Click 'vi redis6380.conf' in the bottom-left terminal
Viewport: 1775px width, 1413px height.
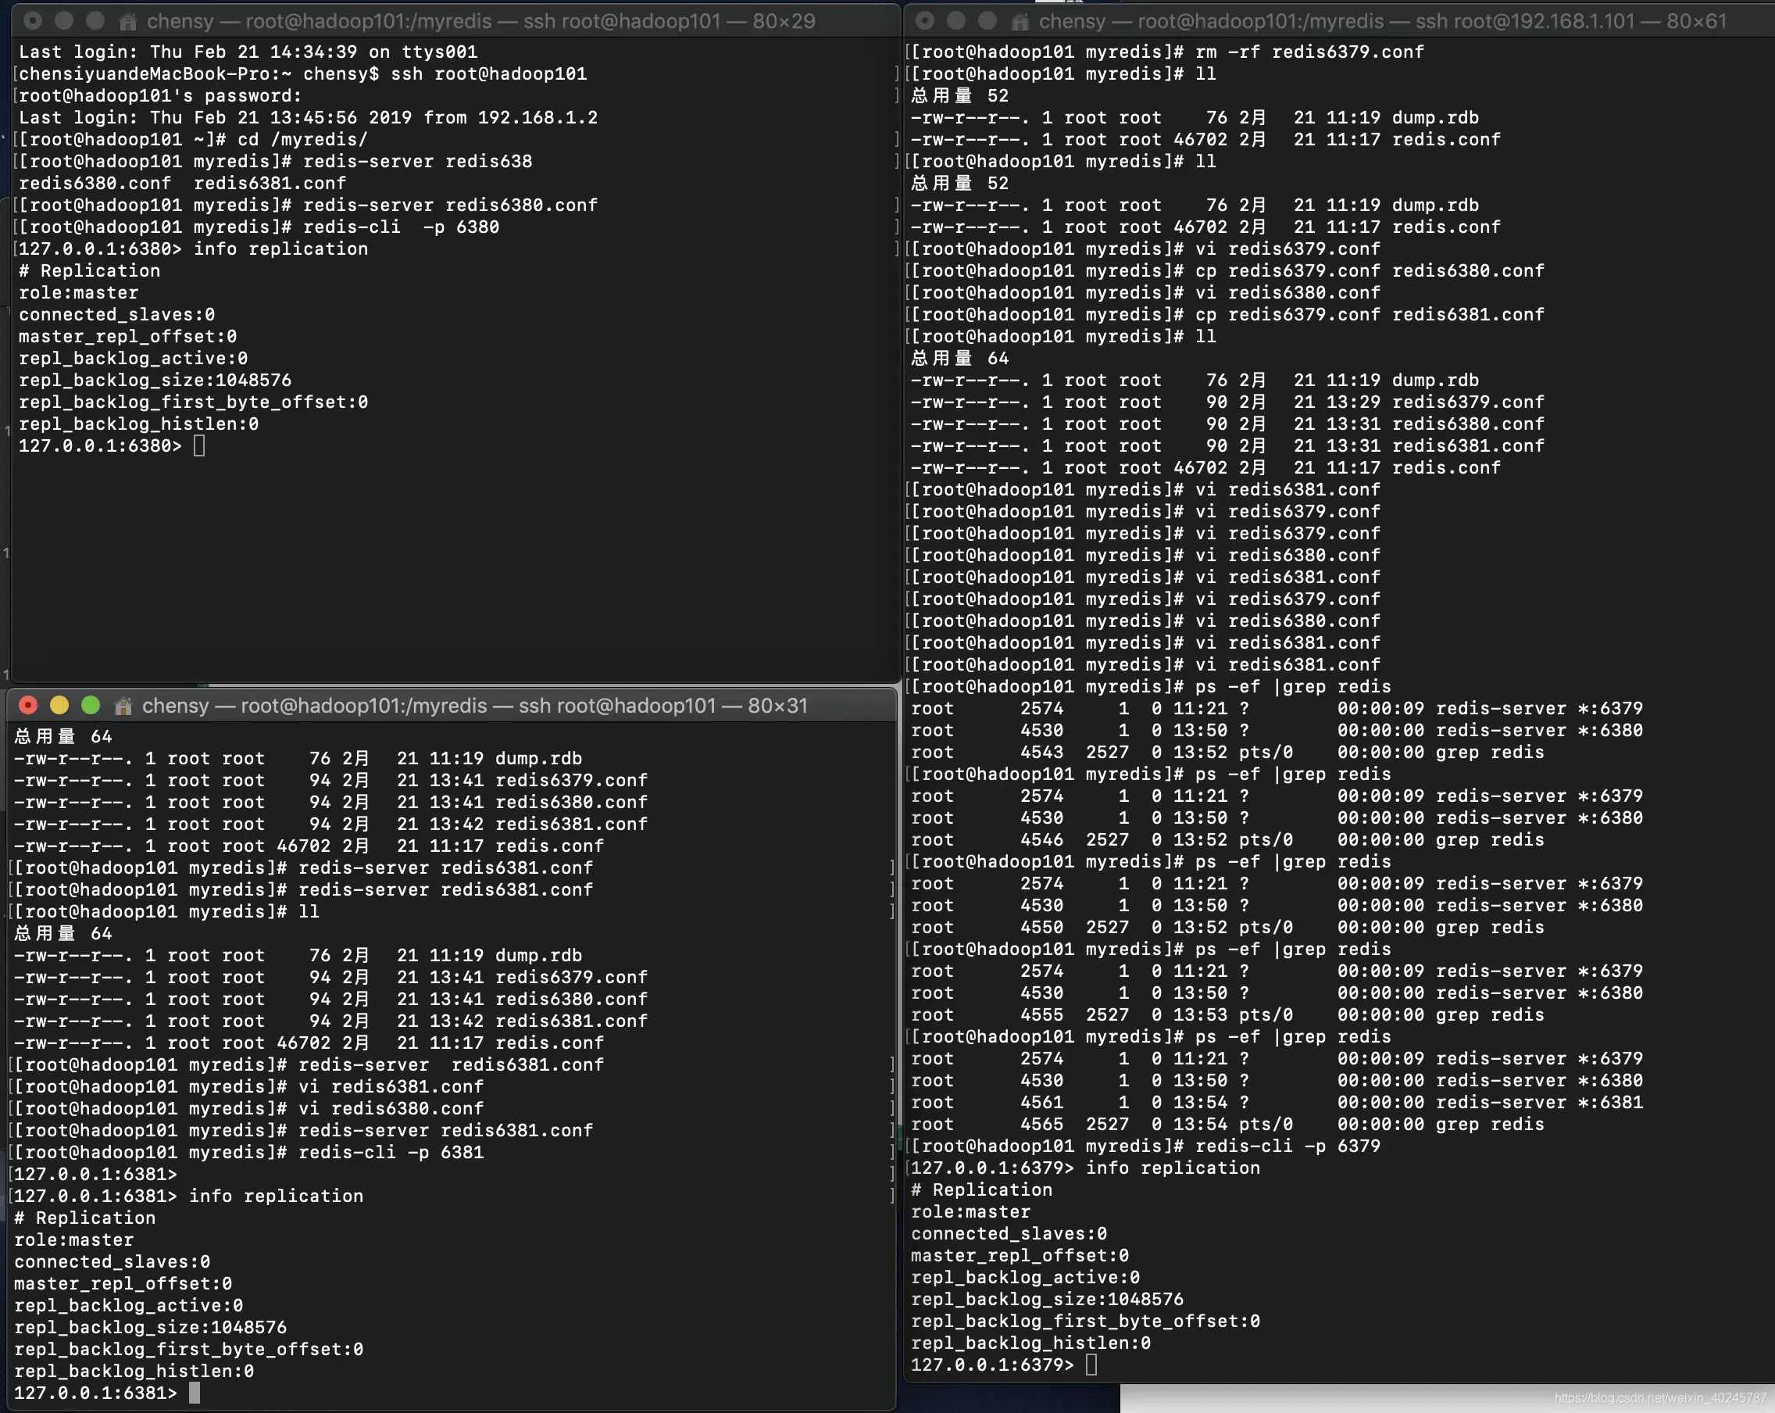click(391, 1108)
